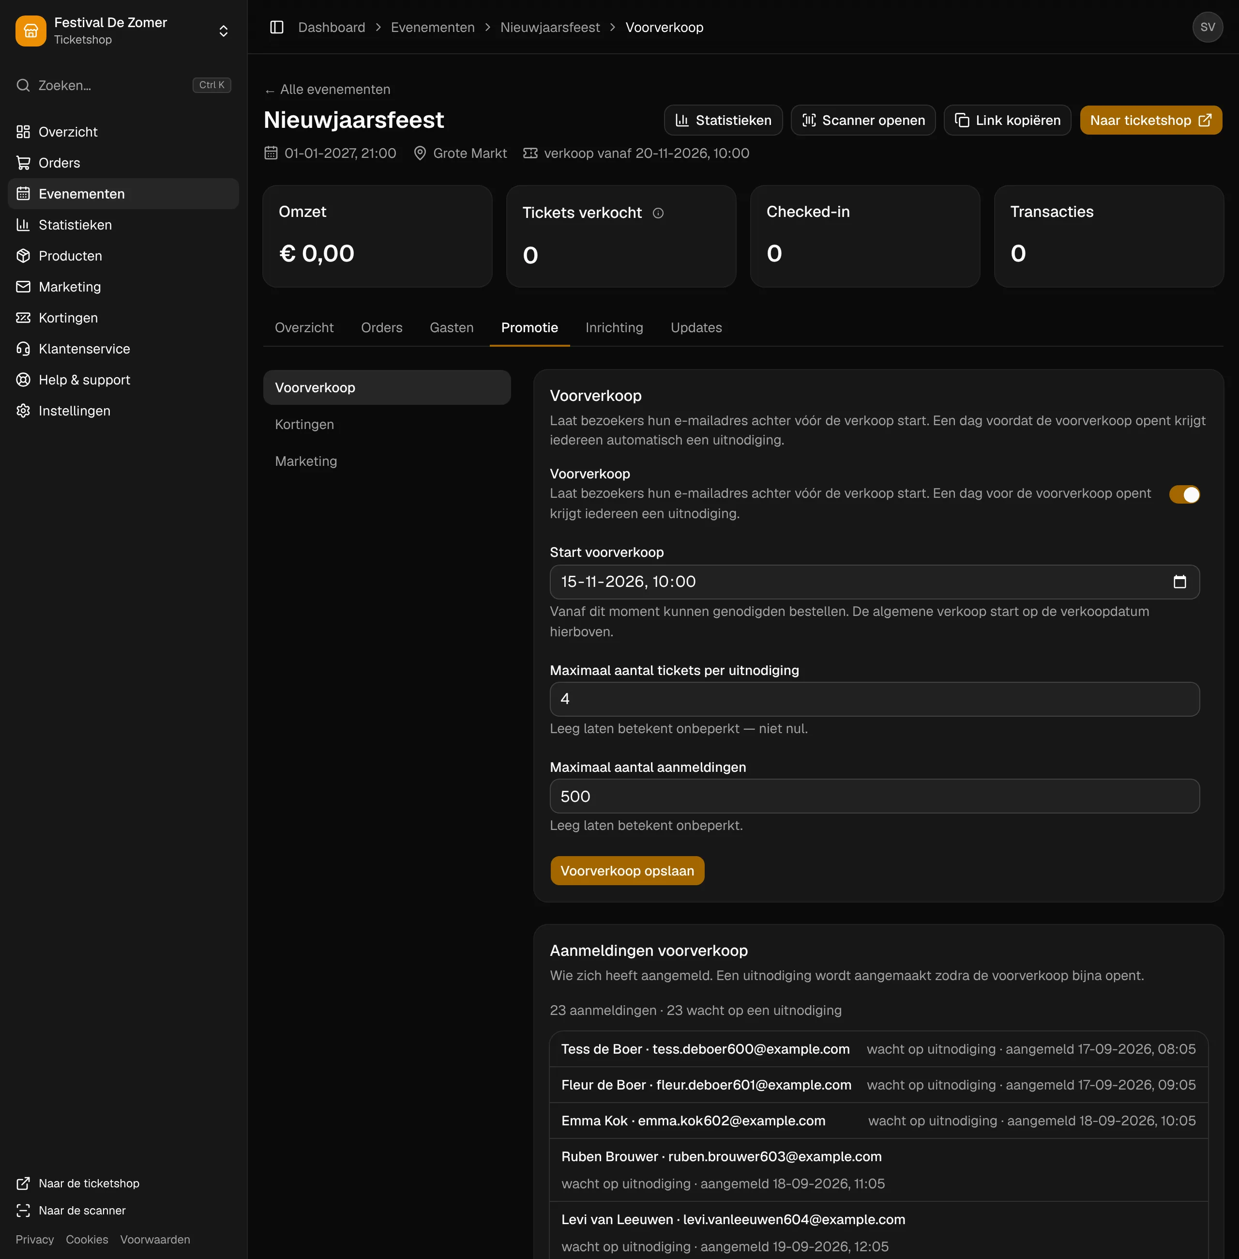The height and width of the screenshot is (1259, 1239).
Task: Open sidebar Statistieken page
Action: pyautogui.click(x=123, y=225)
